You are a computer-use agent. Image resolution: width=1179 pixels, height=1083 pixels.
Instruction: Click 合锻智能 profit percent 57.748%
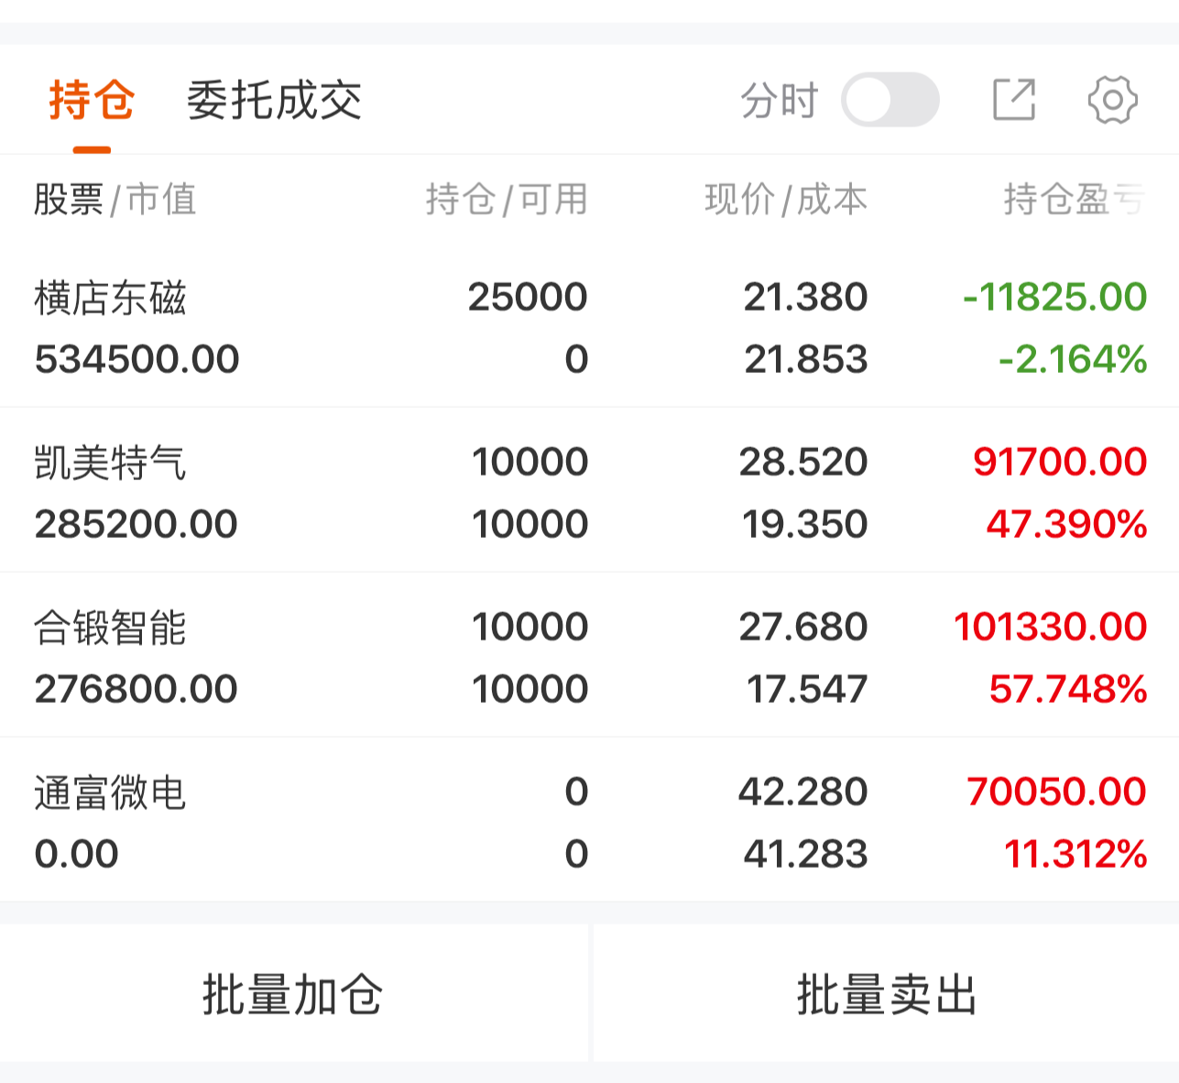[1067, 689]
